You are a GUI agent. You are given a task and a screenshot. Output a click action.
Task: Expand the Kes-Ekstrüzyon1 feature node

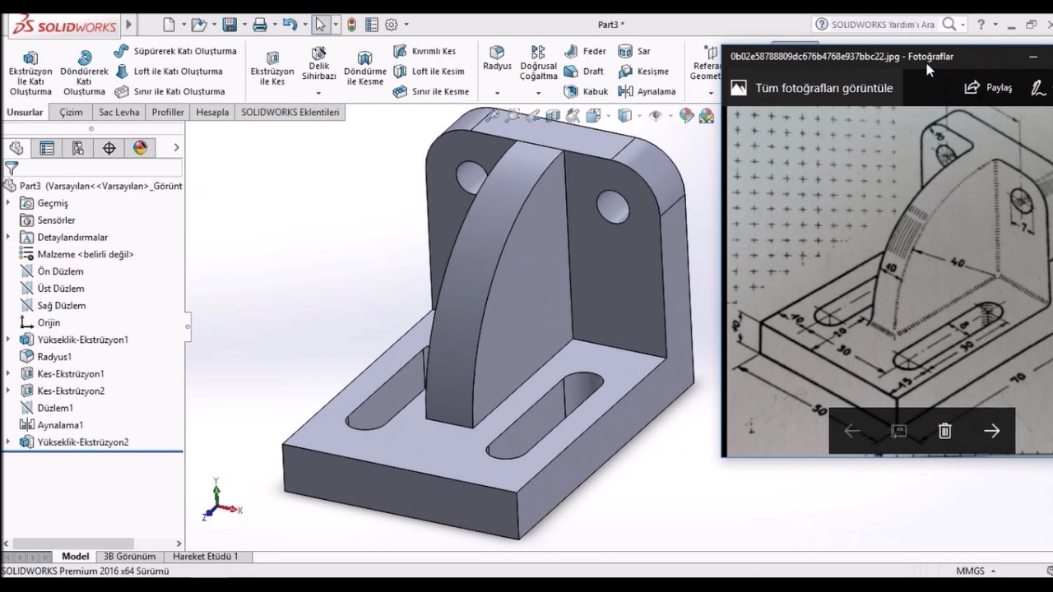pyautogui.click(x=8, y=373)
